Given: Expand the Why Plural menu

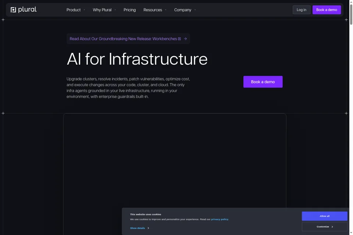Looking at the screenshot, I should point(104,10).
